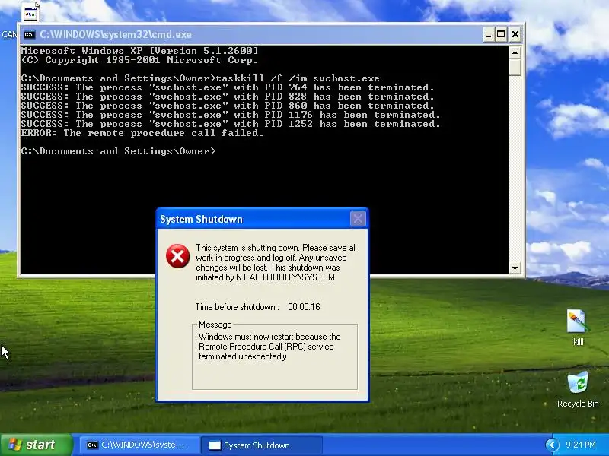Click the SUCCESS line with PID 860

(x=228, y=106)
